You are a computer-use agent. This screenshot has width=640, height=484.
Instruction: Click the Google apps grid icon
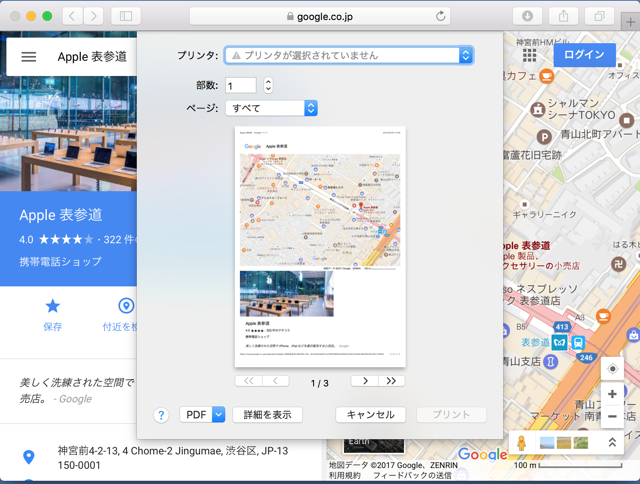pyautogui.click(x=529, y=55)
